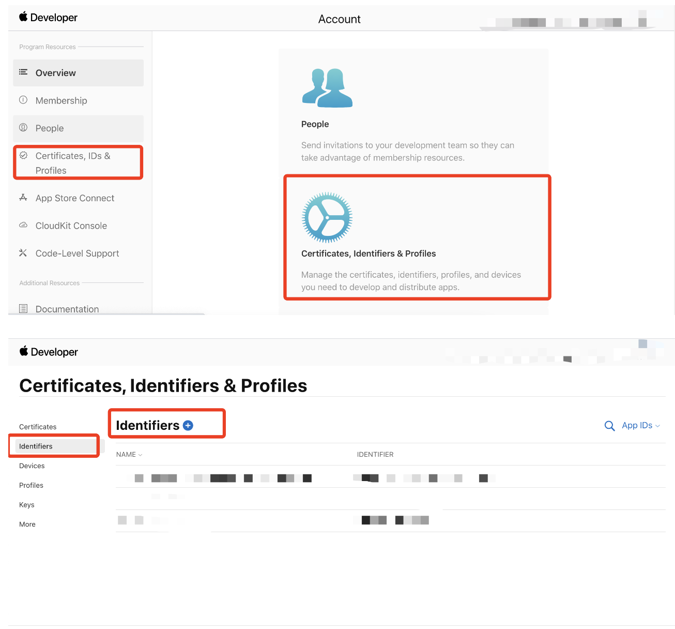Click Apple Developer logo on Certificates page
Screen dimensions: 675x629
pos(49,352)
